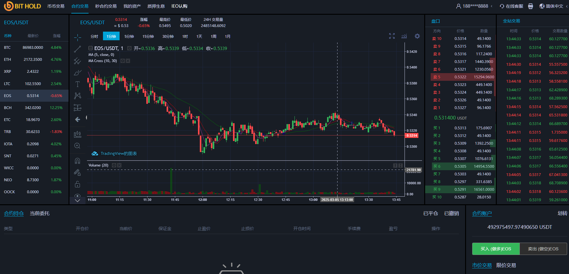Open the 188****8888 account dropdown
Screen dimensions: 569x274
[x=475, y=6]
